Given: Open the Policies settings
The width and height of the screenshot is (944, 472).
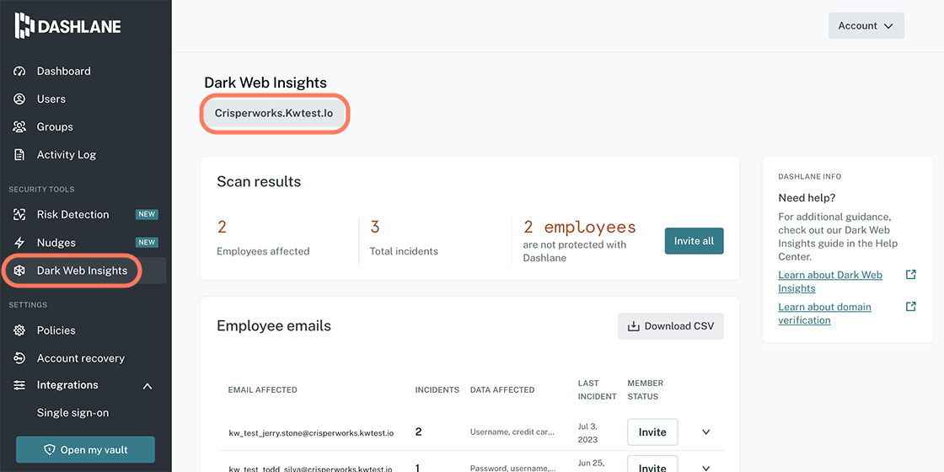Looking at the screenshot, I should click(x=56, y=330).
